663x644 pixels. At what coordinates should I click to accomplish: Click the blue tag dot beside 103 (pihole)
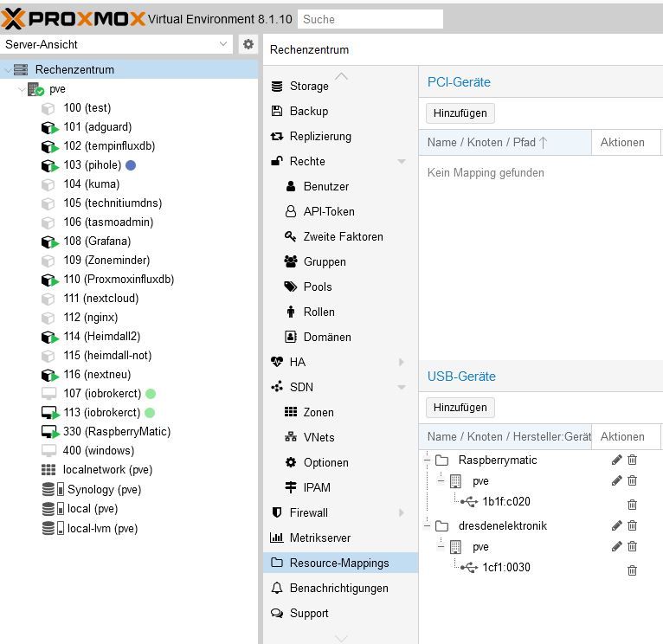131,165
